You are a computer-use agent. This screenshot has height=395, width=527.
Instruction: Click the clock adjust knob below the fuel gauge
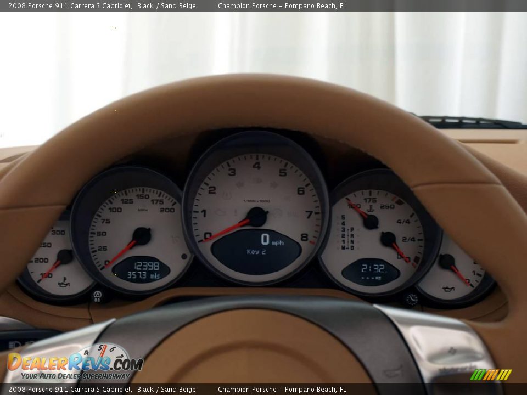click(x=412, y=300)
